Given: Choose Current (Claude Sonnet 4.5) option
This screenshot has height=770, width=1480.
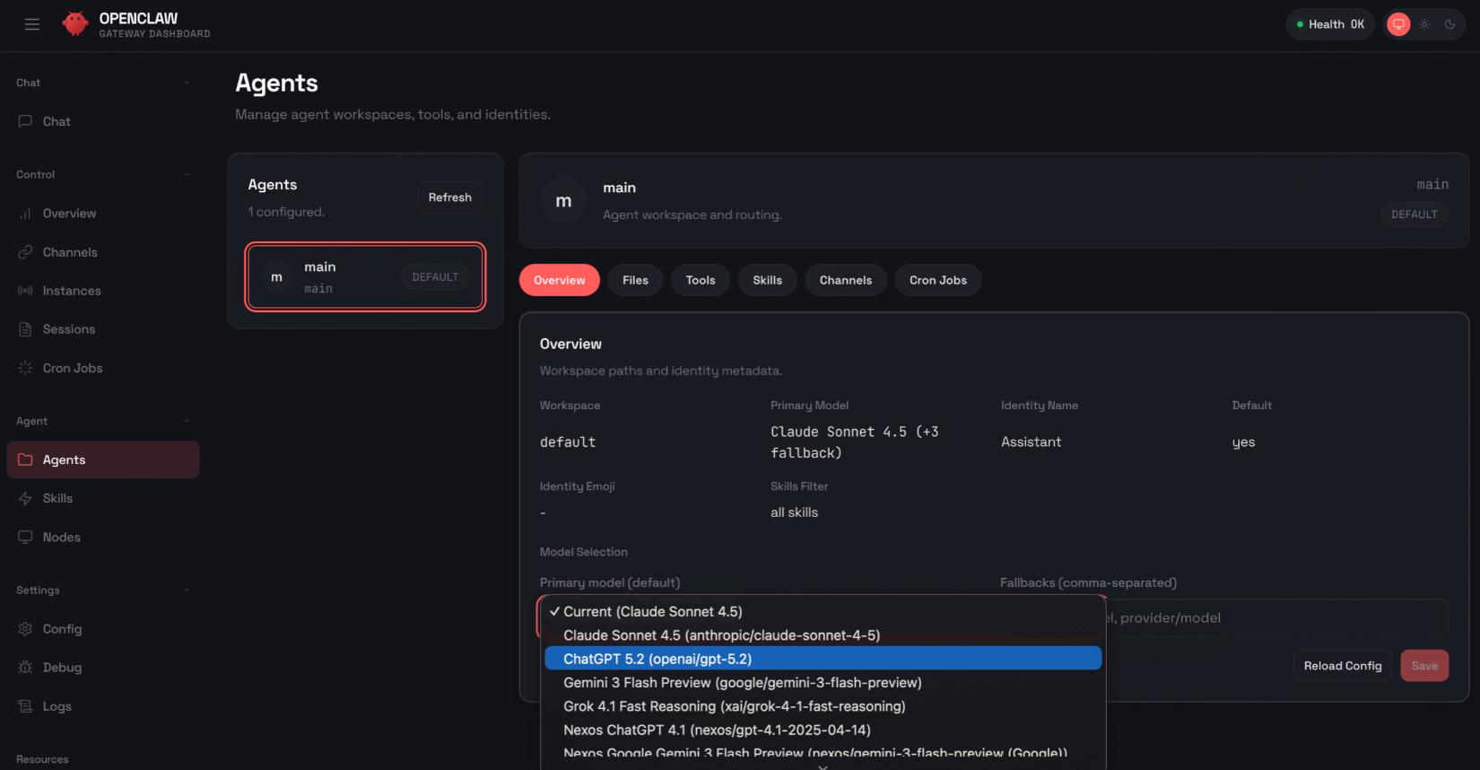Looking at the screenshot, I should click(x=823, y=611).
